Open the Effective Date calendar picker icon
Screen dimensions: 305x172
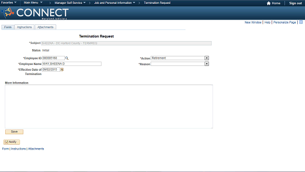(62, 70)
